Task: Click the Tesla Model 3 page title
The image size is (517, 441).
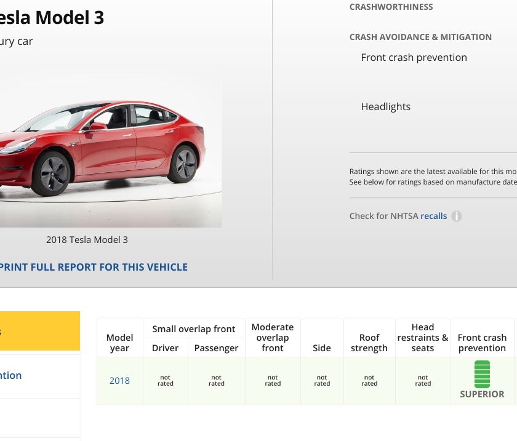Action: coord(52,17)
